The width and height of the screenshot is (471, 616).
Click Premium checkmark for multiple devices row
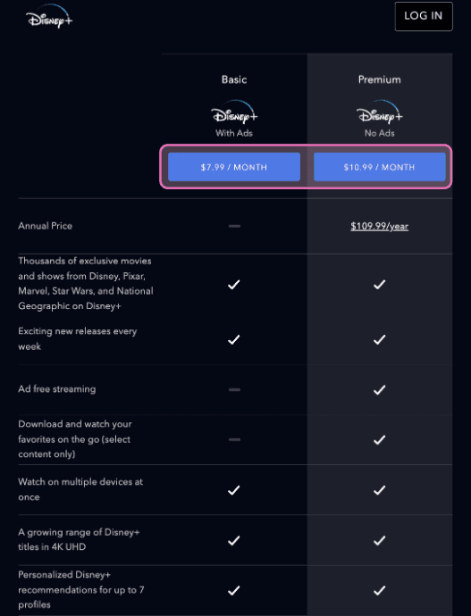click(380, 490)
